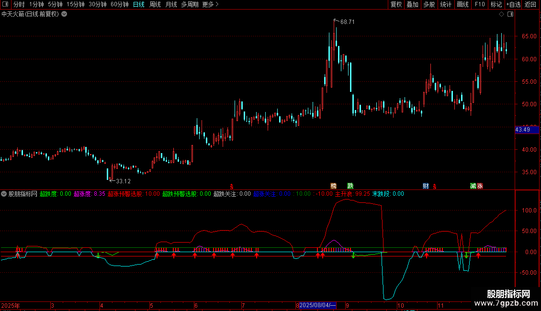541x311 pixels.
Task: Click the 33.12 low price label
Action: [x=123, y=181]
